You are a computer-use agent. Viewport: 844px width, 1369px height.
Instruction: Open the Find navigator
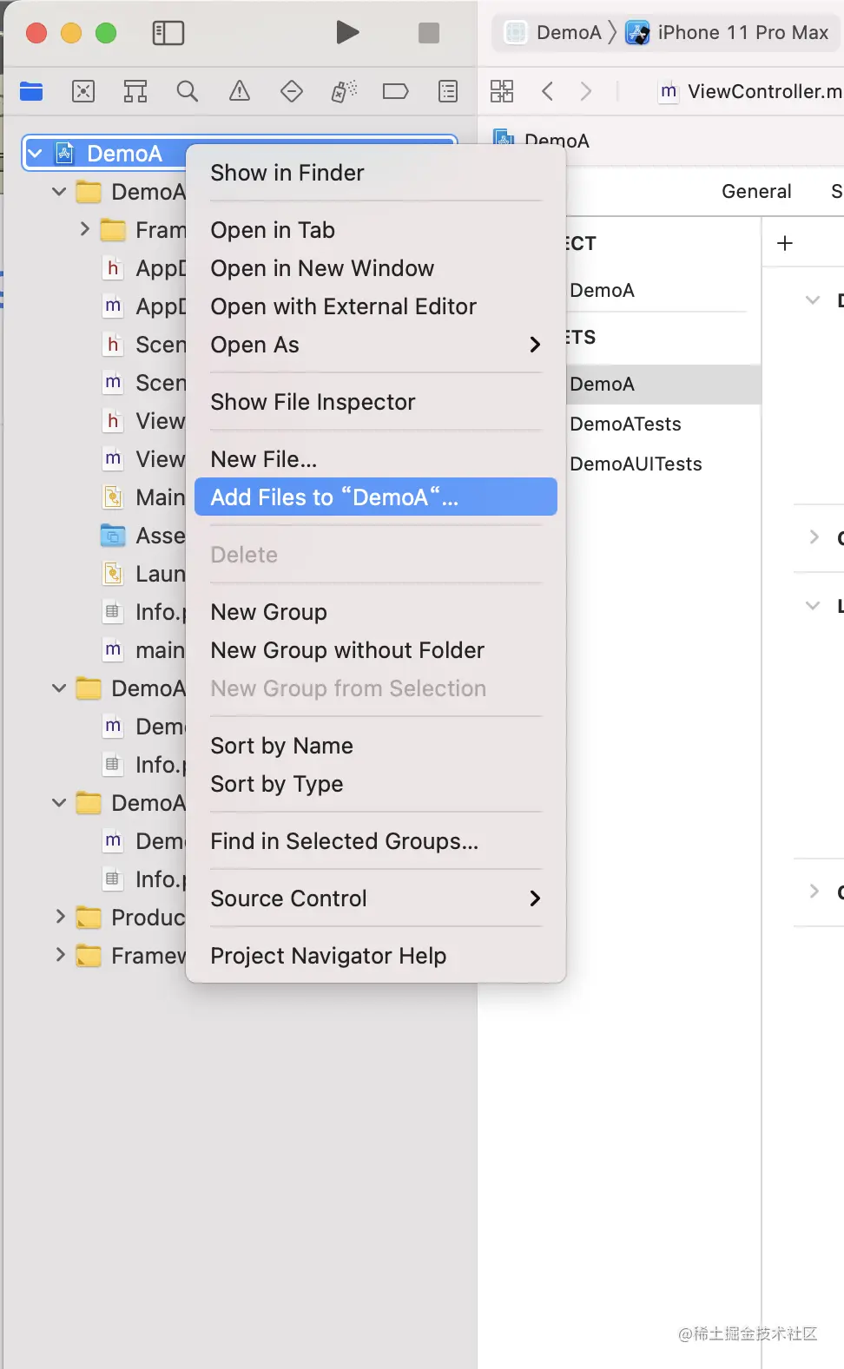coord(188,91)
